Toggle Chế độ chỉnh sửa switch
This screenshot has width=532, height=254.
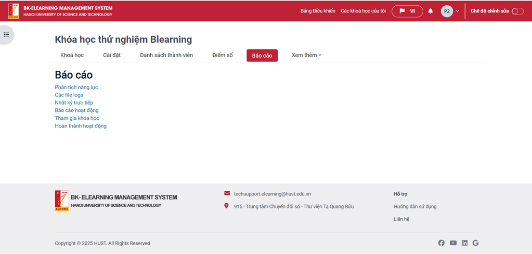coord(517,11)
